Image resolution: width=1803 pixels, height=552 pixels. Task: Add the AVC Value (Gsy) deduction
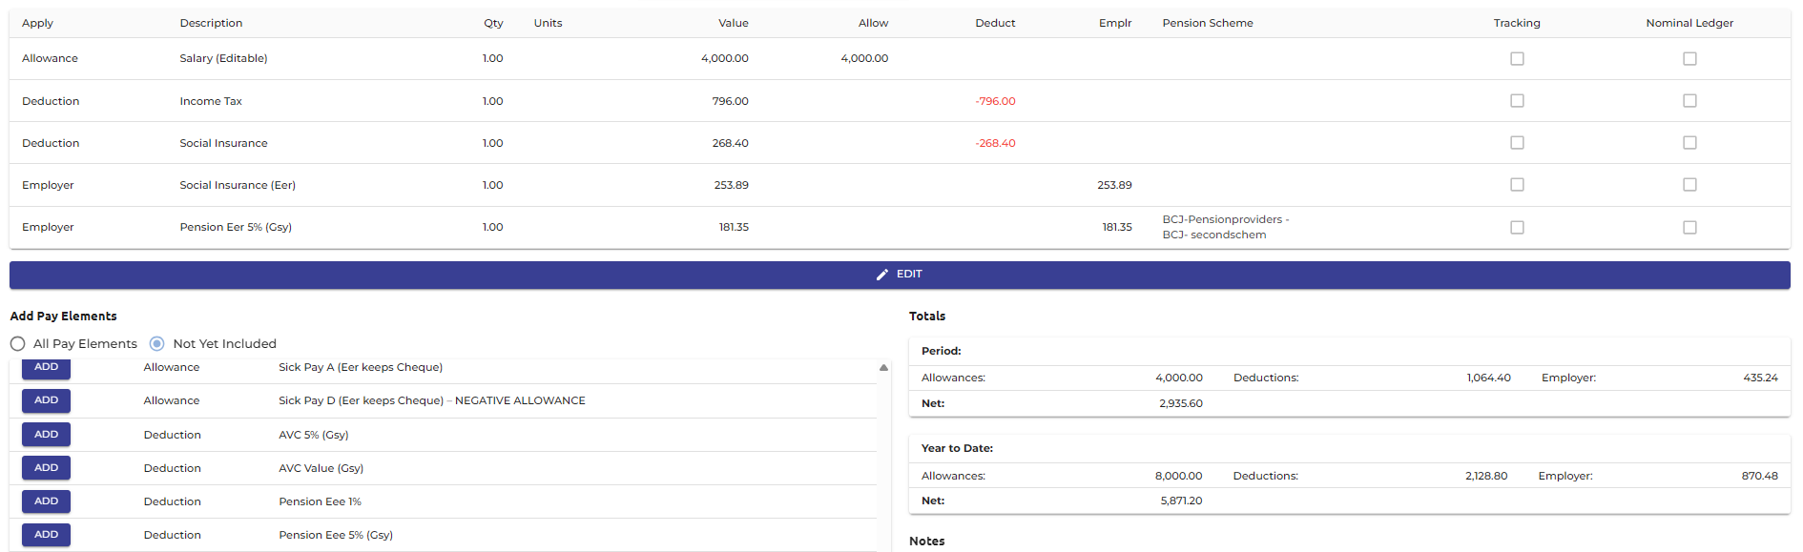point(46,468)
